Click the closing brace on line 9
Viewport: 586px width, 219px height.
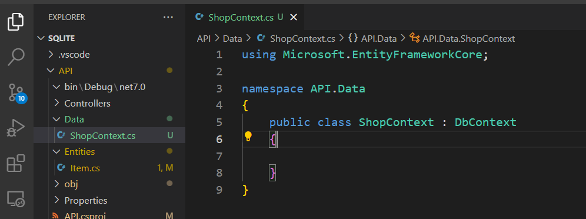point(245,190)
